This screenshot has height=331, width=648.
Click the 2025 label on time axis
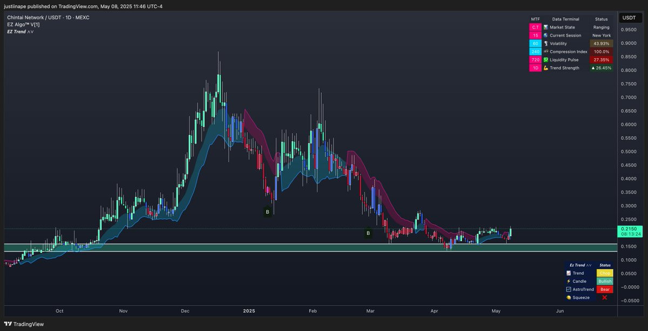(248, 311)
